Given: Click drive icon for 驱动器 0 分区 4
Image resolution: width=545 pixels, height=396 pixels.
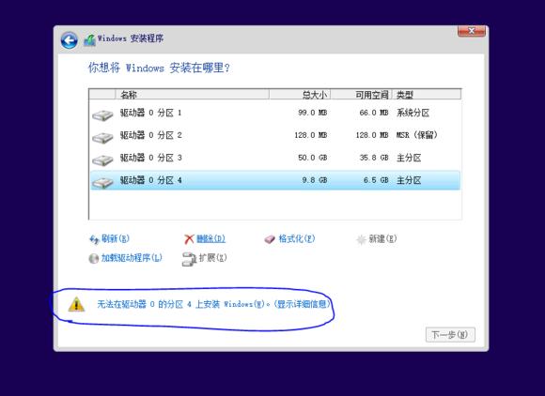Looking at the screenshot, I should click(x=102, y=182).
